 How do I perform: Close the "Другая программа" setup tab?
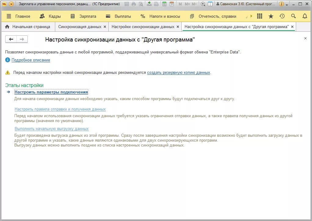(x=292, y=27)
